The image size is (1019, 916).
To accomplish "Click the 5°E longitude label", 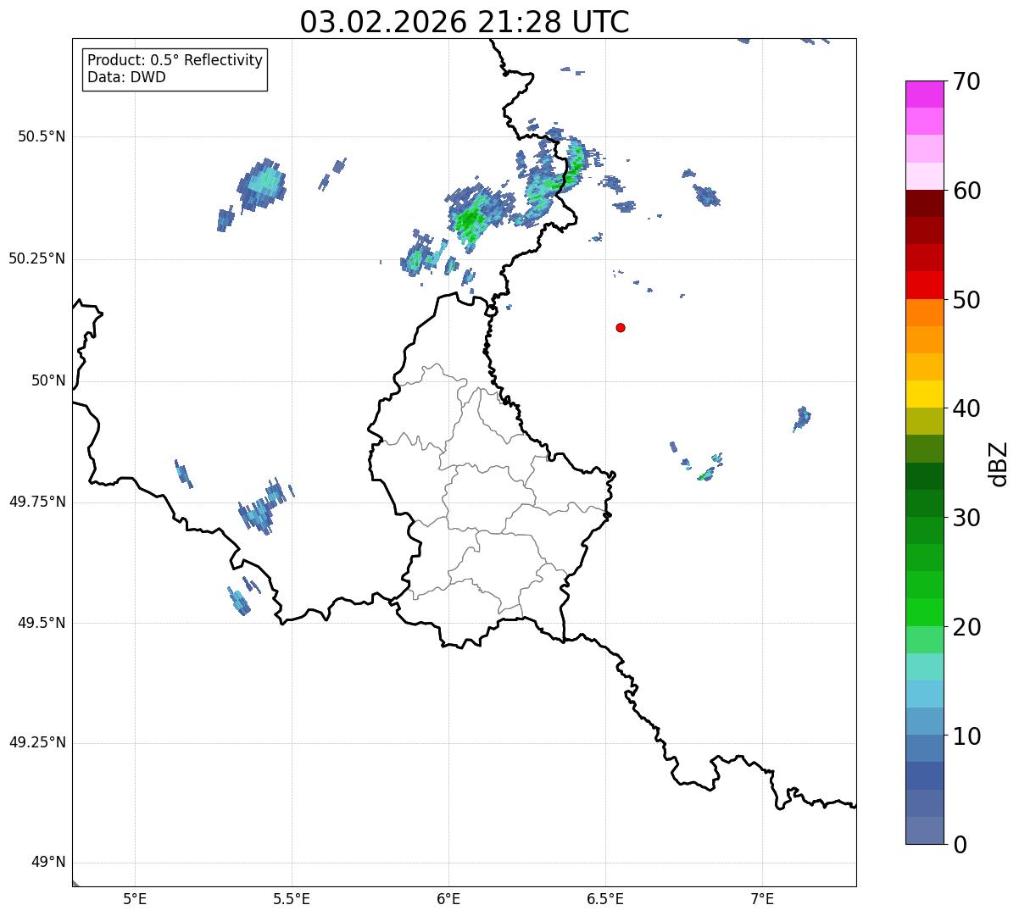I will 135,899.
